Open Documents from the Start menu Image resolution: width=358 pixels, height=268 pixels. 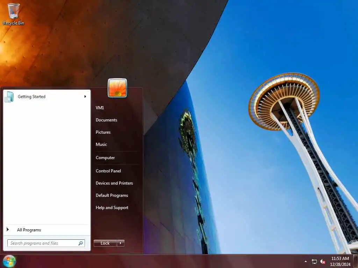tap(106, 120)
